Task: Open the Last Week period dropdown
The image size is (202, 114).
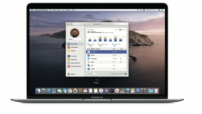Action: [91, 30]
